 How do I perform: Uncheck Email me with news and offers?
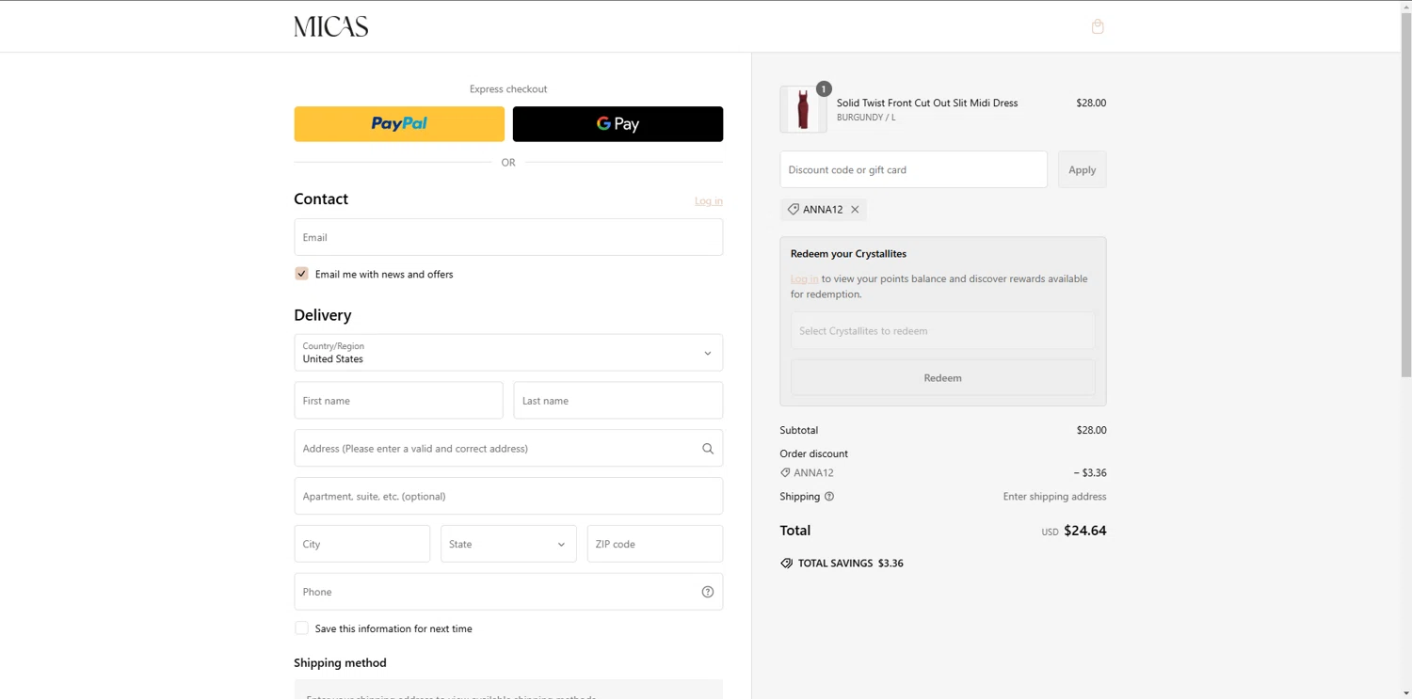coord(301,274)
